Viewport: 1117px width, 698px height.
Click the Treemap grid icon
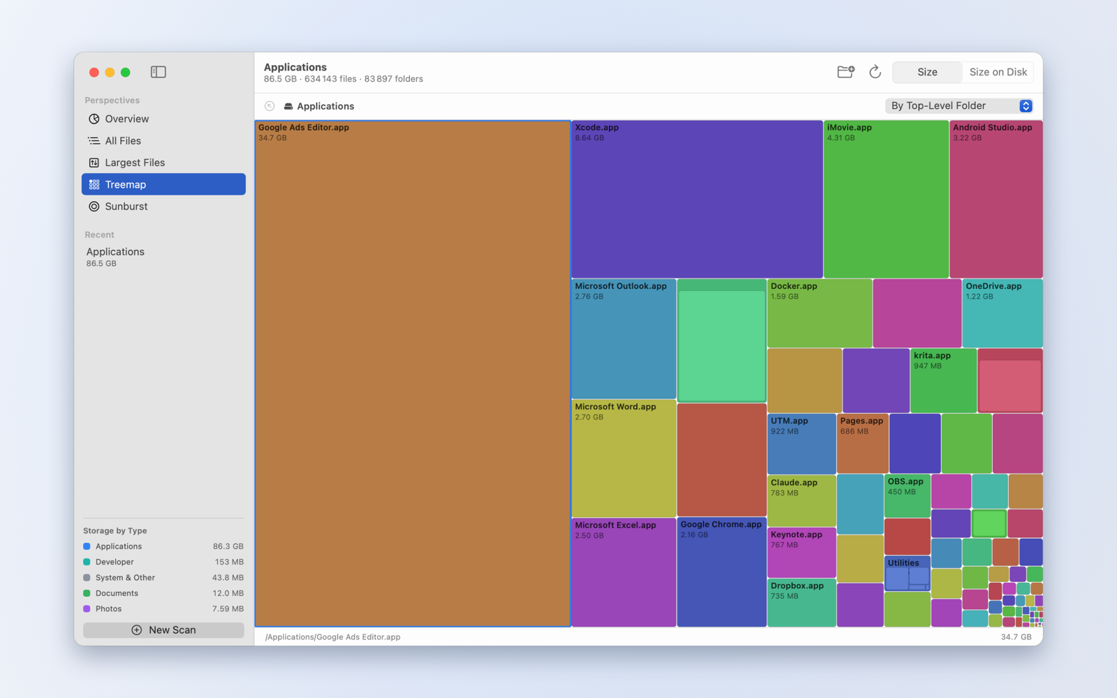click(x=94, y=184)
